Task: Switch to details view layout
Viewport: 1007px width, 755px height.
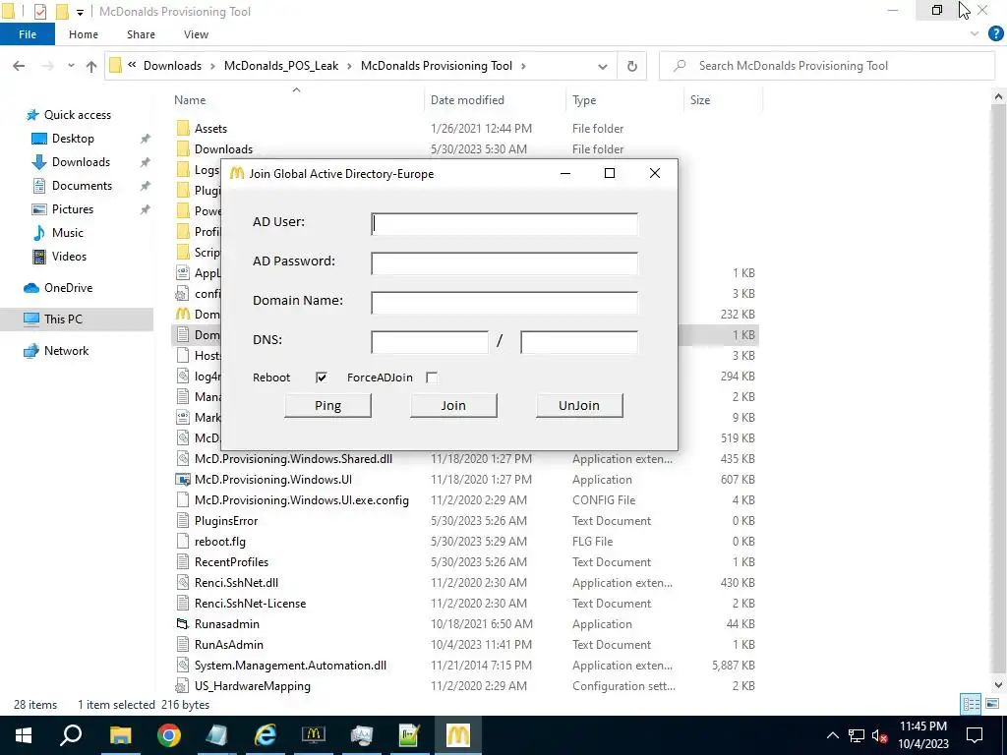Action: (971, 704)
